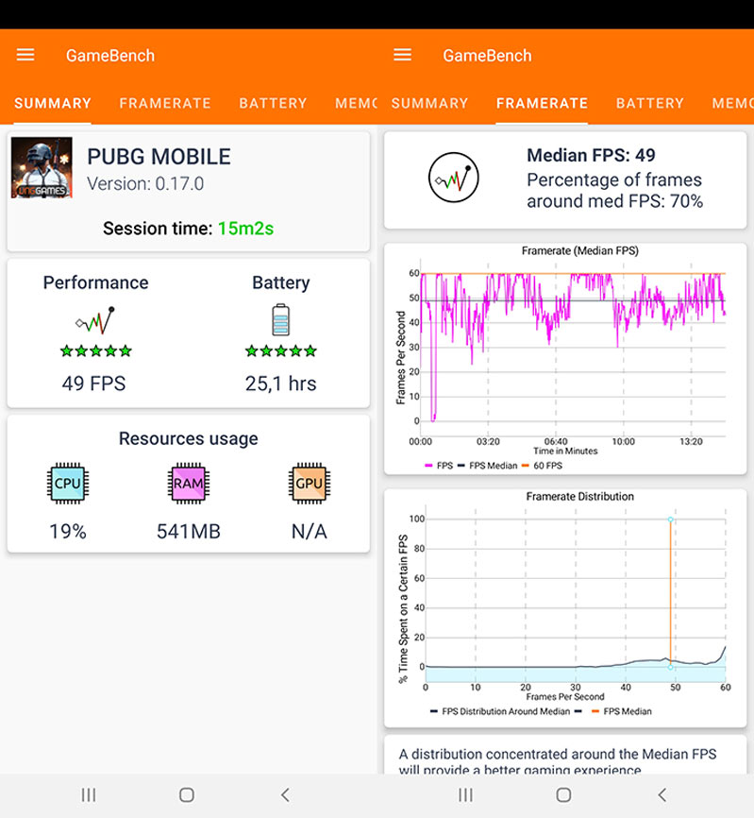
Task: Tap the PUBG Mobile game icon
Action: coord(42,167)
